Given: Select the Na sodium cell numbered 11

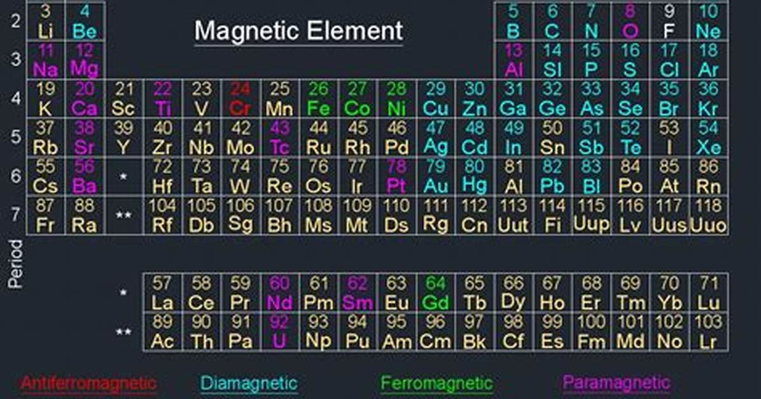Looking at the screenshot, I should (x=46, y=60).
